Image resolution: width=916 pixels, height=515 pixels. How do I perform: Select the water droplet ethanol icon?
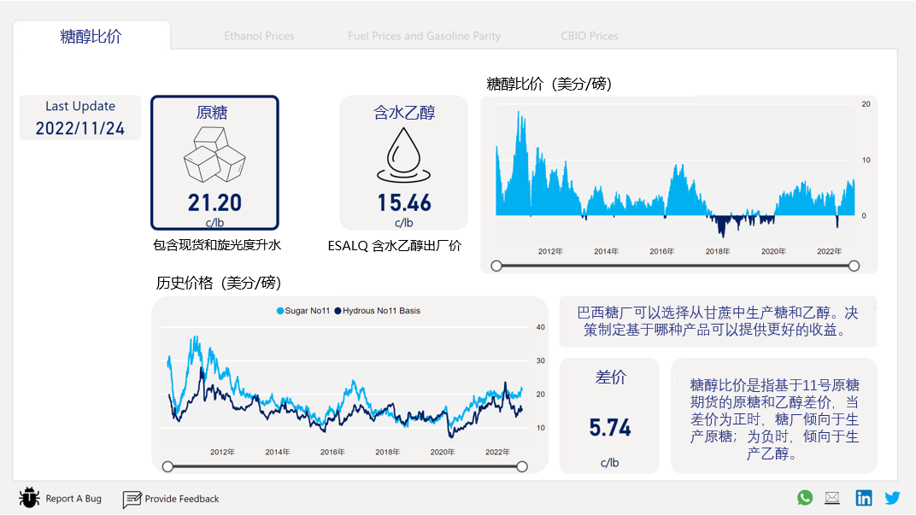click(403, 155)
